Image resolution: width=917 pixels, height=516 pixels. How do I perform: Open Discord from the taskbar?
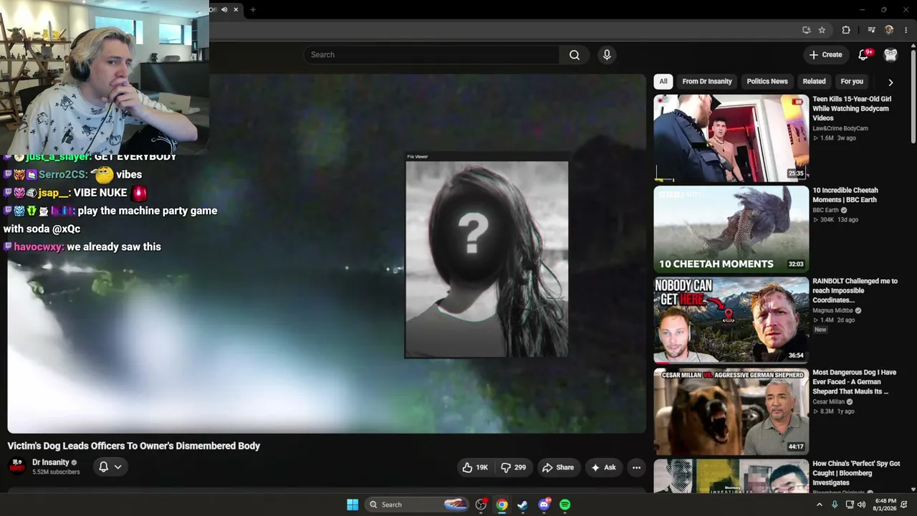point(544,505)
